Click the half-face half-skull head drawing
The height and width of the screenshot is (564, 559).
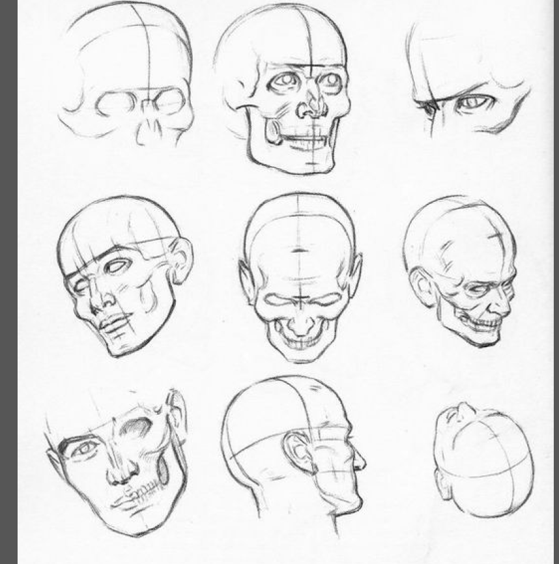117,459
